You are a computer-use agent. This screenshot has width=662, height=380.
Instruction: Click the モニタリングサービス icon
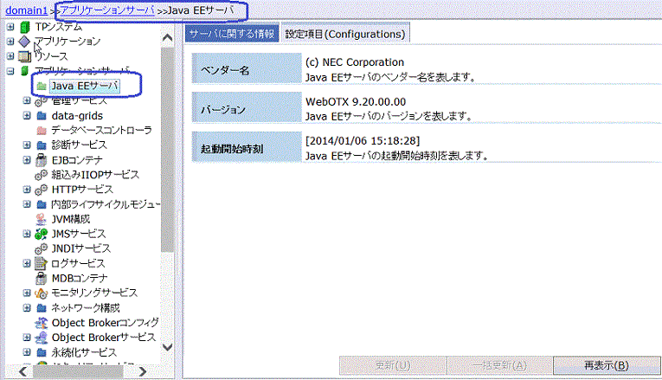coord(42,293)
